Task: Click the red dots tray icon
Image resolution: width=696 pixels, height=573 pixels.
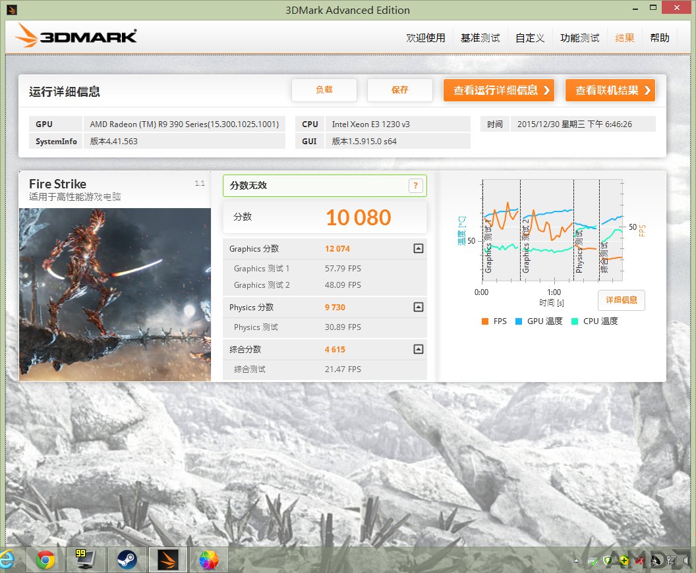Action: [639, 561]
